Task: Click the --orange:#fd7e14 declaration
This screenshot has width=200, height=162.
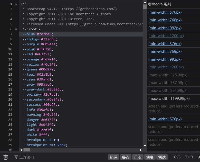Action: (x=40, y=59)
